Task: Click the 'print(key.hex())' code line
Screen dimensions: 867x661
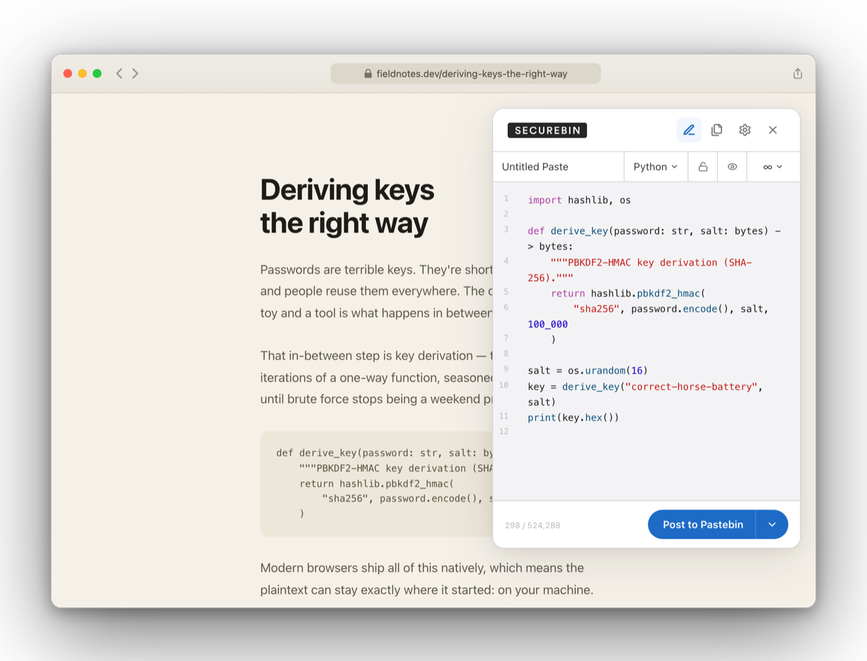Action: [573, 418]
